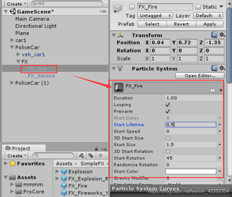Click the search by type icon
This screenshot has height=197, width=232.
coord(81,155)
